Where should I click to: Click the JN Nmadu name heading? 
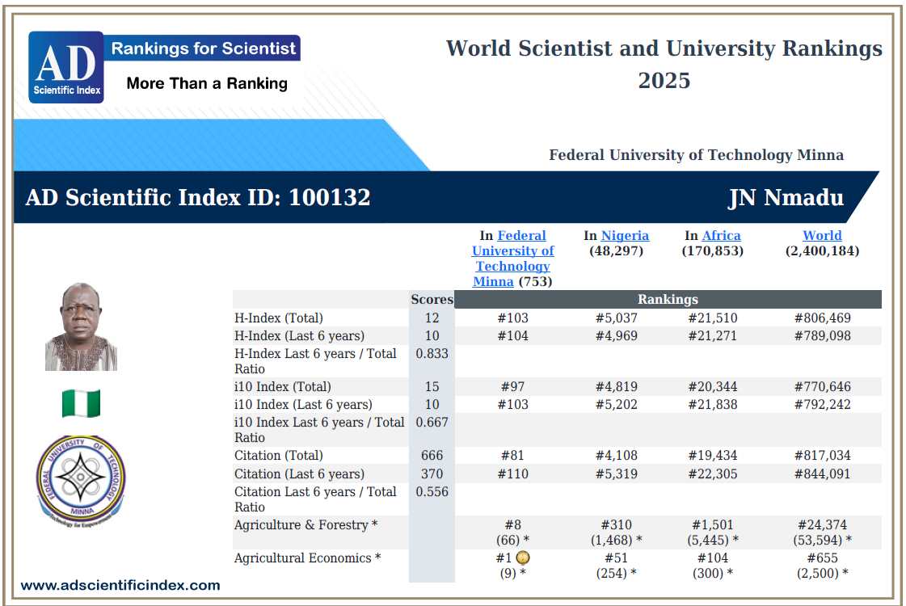786,198
